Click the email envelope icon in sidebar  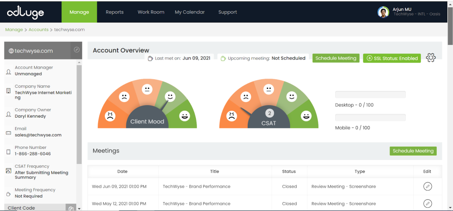pos(8,133)
